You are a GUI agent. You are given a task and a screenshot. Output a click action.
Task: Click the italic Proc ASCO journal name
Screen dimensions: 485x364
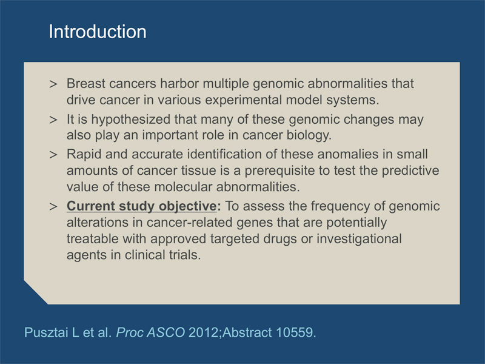click(150, 332)
